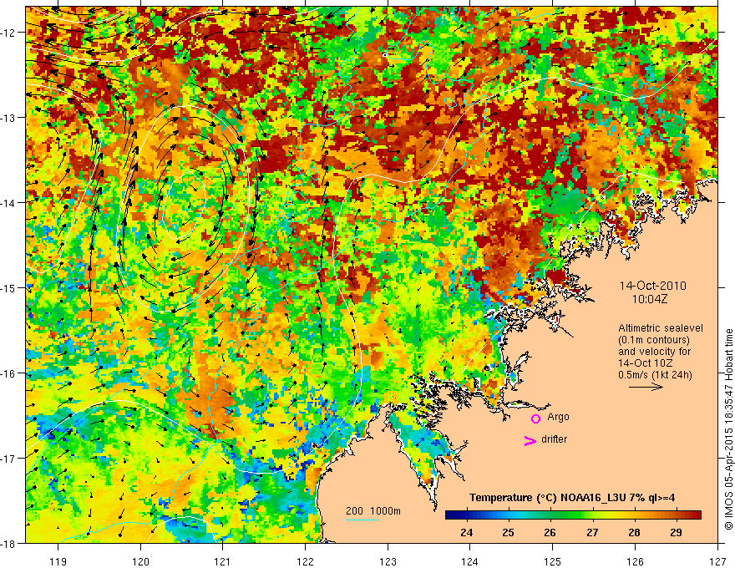Click longitude axis label 120

coord(140,561)
